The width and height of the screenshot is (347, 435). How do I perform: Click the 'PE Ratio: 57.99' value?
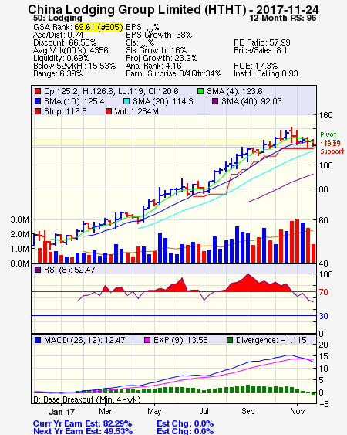click(x=262, y=42)
